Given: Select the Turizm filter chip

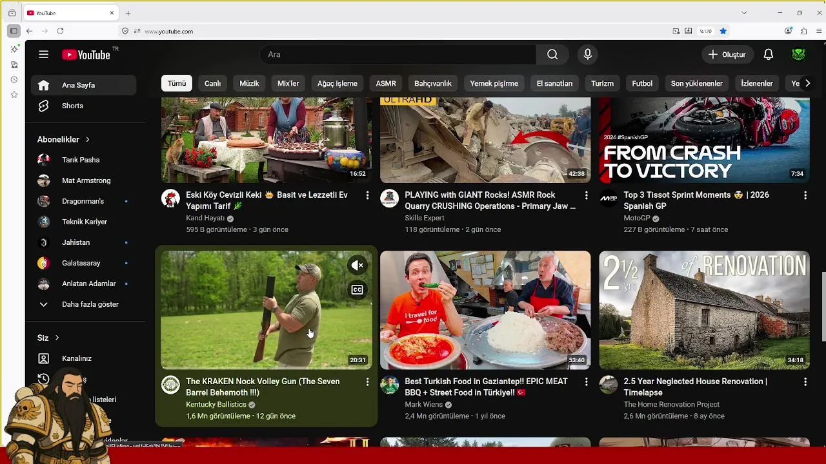Looking at the screenshot, I should click(603, 83).
